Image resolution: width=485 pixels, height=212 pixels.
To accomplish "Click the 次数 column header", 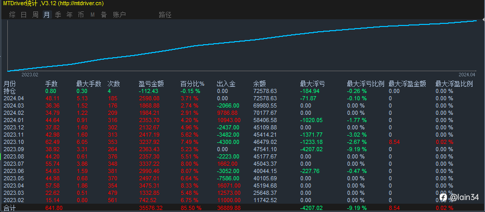I will pyautogui.click(x=113, y=84).
